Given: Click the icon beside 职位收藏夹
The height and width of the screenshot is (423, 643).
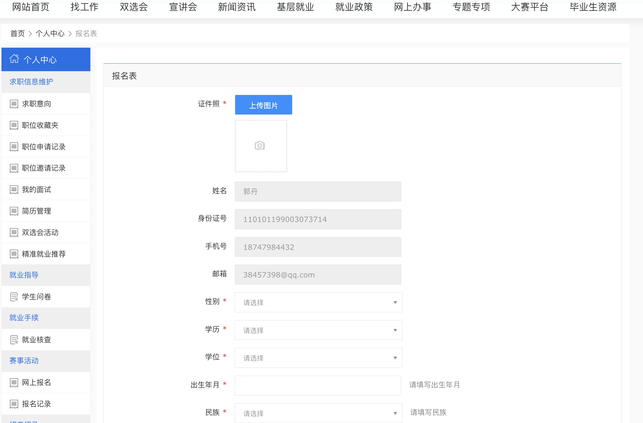Looking at the screenshot, I should [x=14, y=126].
